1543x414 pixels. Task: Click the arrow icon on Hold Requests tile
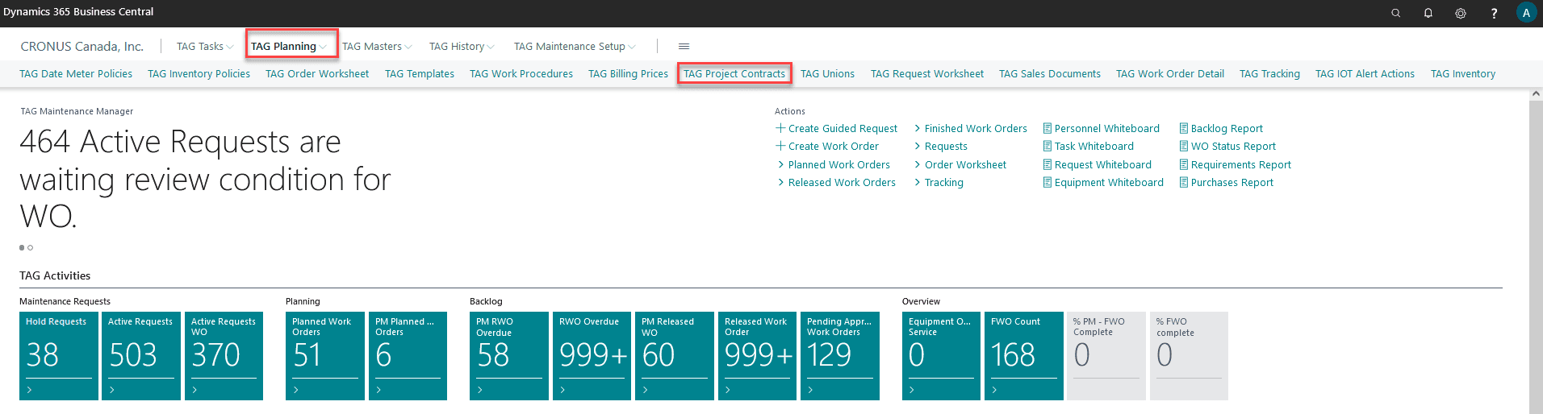[30, 390]
